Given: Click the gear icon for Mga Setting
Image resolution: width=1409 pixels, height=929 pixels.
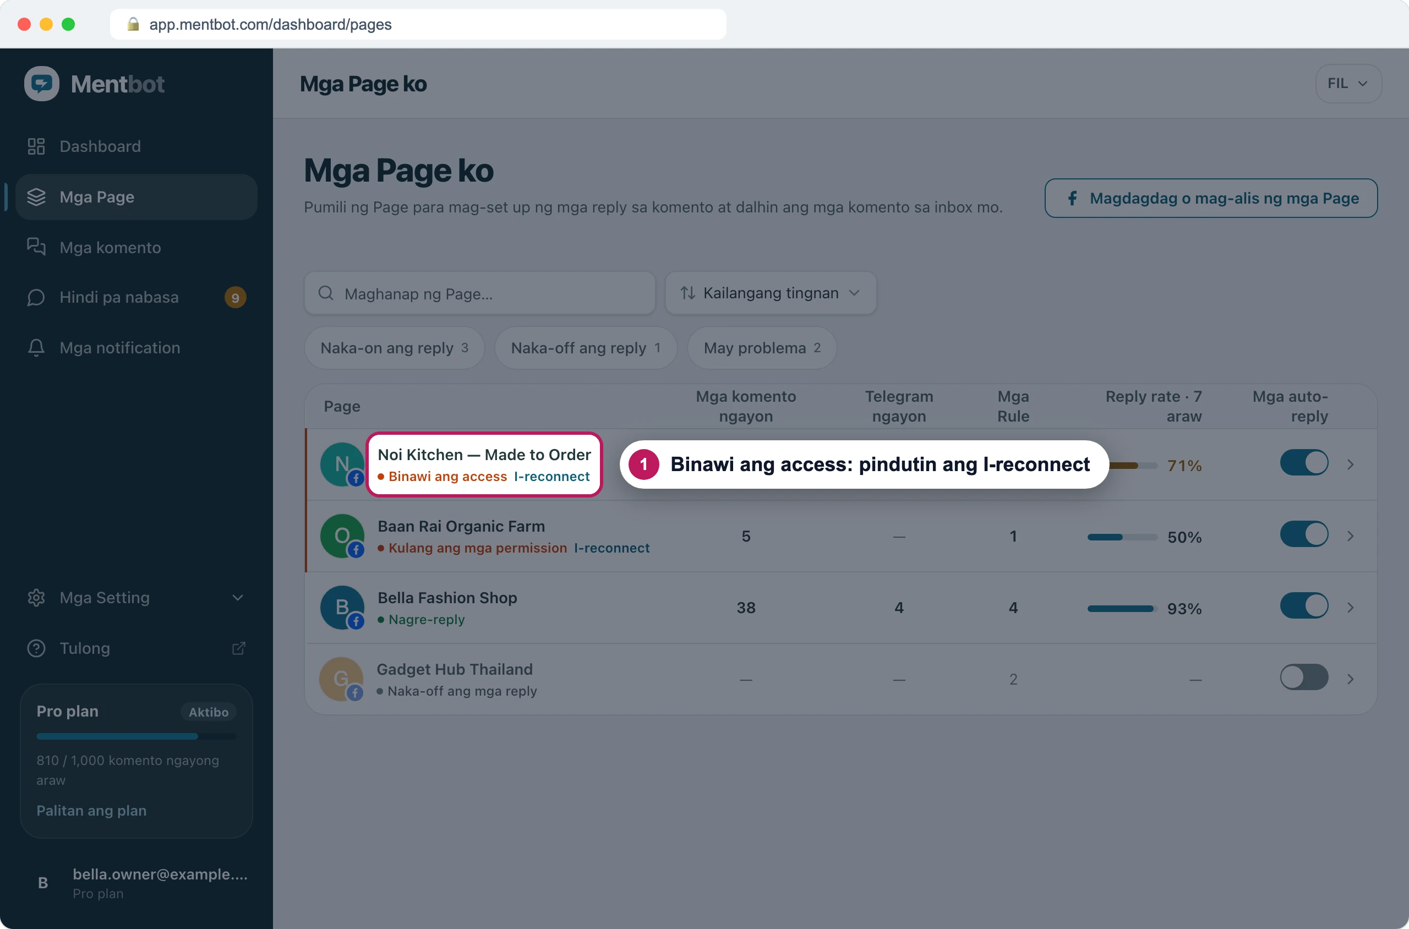Looking at the screenshot, I should pyautogui.click(x=36, y=598).
